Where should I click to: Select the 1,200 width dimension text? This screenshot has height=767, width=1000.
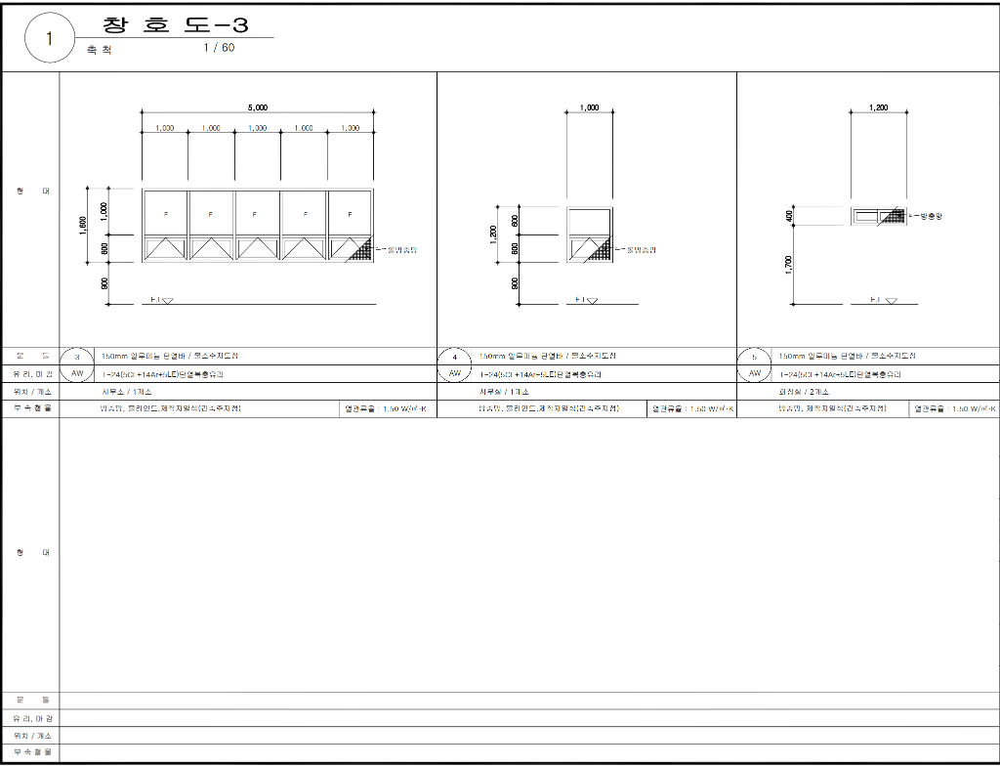tap(879, 107)
